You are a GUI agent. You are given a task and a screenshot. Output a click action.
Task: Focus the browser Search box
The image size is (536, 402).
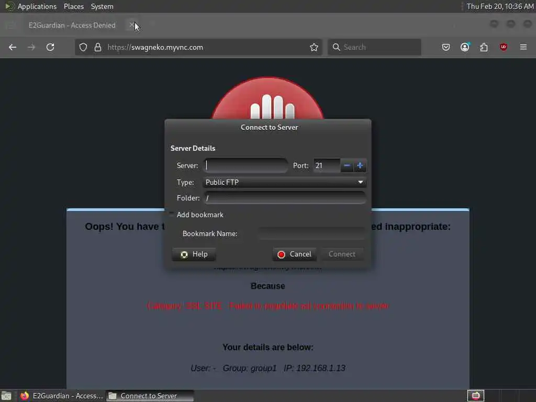(374, 47)
